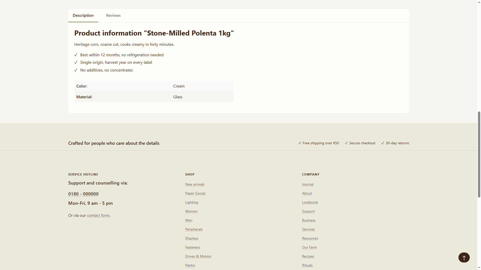Click the 'Free shipping over €50' text
Viewport: 481px width, 270px height.
point(321,143)
